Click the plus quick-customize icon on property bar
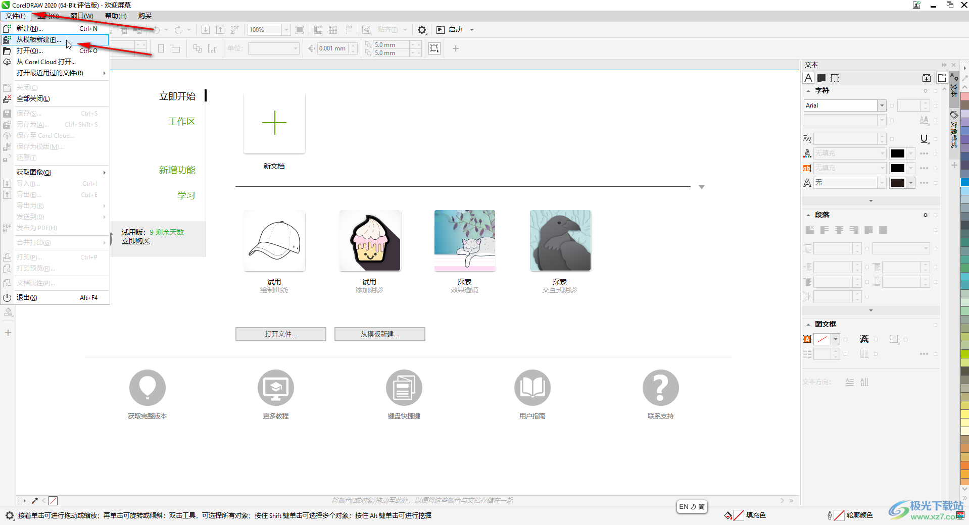 click(x=456, y=48)
